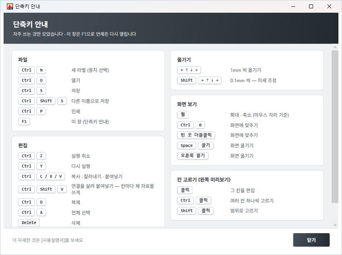Click the 열기 description
This screenshot has width=342, height=255.
pos(76,80)
